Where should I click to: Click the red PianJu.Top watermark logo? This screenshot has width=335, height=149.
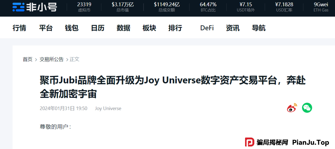tap(250, 142)
